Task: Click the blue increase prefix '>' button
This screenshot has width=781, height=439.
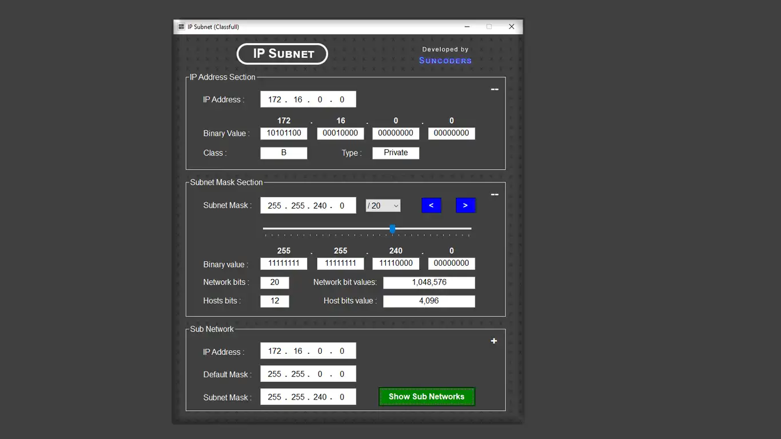Action: tap(465, 205)
